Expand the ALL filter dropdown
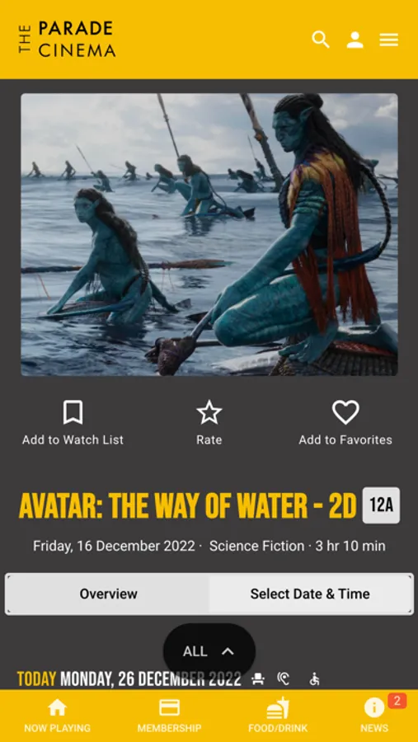 coord(209,651)
